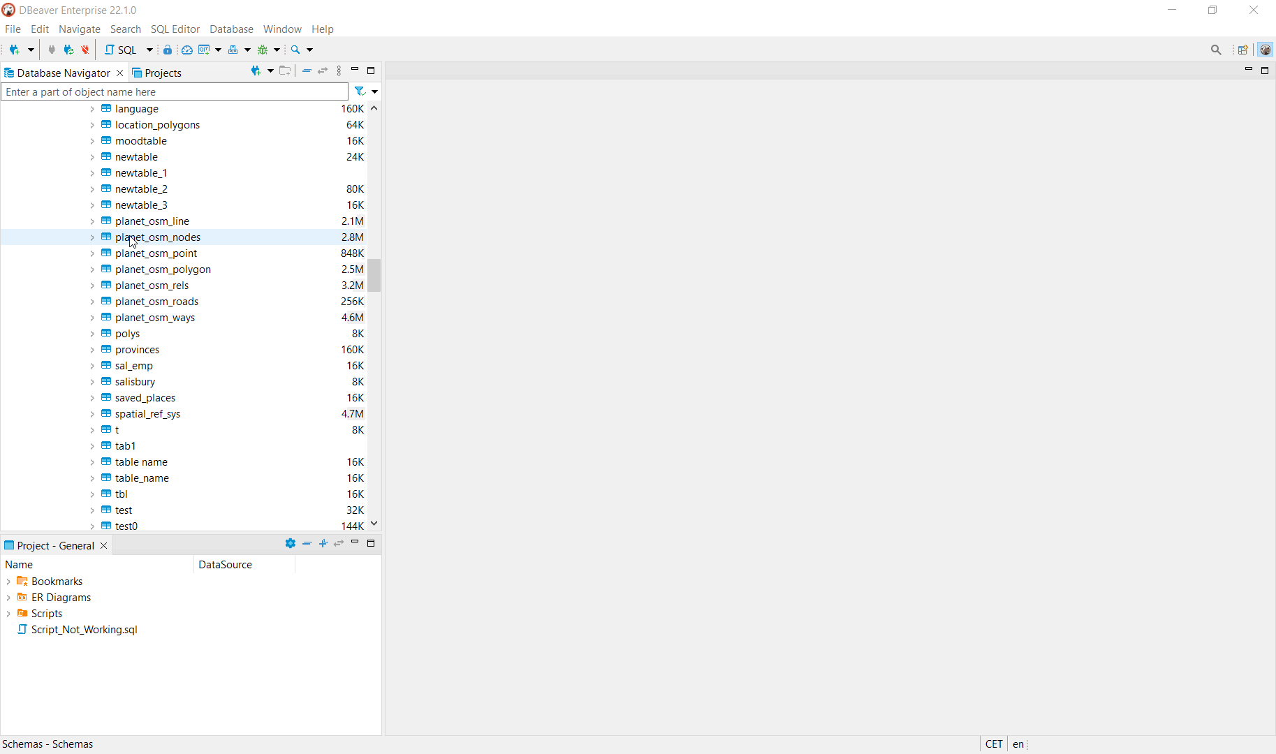Viewport: 1276px width, 754px height.
Task: Click the blue Search magnifier in toolbar
Action: click(295, 50)
